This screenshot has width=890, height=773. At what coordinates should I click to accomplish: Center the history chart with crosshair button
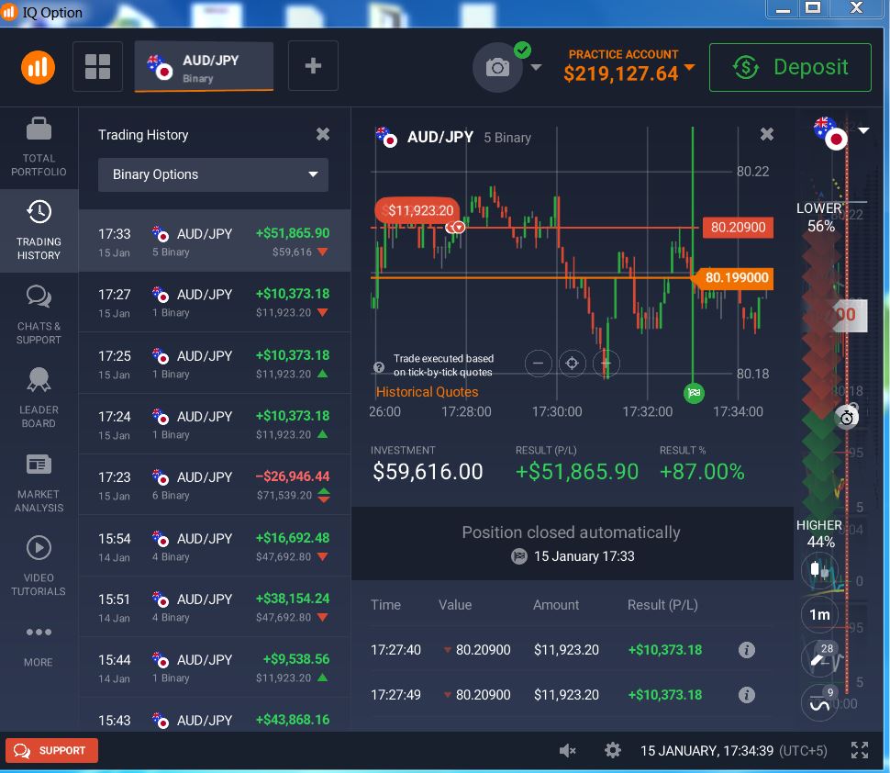click(573, 363)
